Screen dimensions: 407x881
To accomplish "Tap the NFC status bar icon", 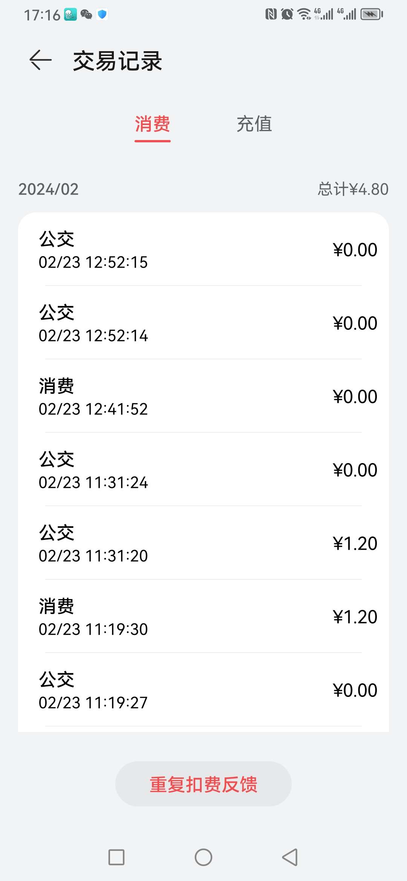I will coord(271,14).
